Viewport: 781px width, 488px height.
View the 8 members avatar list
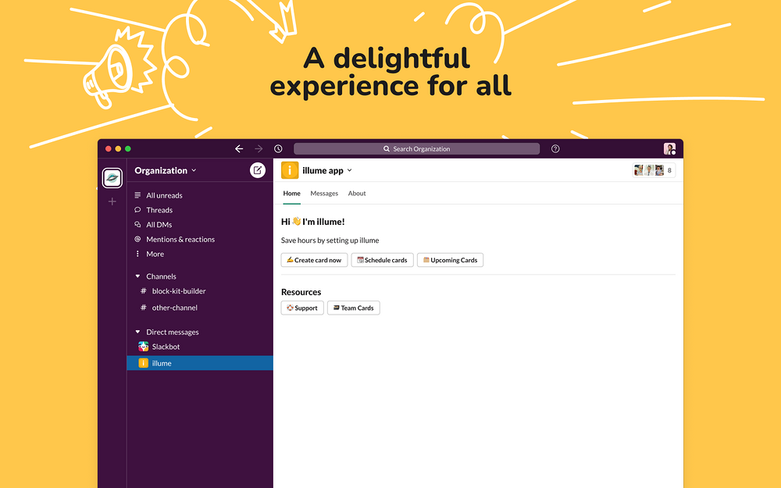654,170
